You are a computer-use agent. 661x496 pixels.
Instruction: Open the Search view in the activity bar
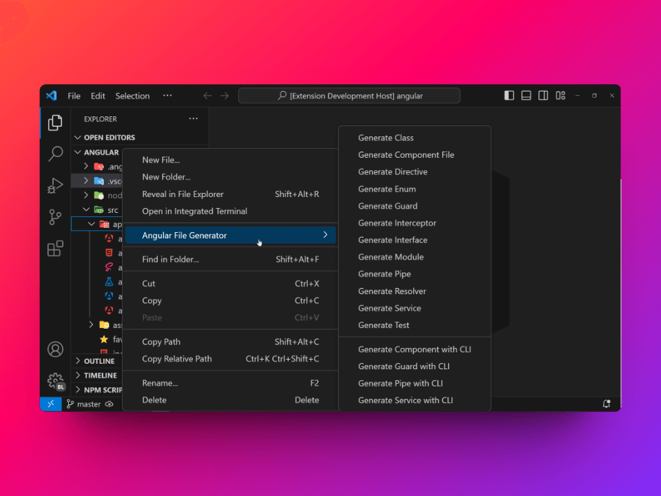pyautogui.click(x=55, y=154)
